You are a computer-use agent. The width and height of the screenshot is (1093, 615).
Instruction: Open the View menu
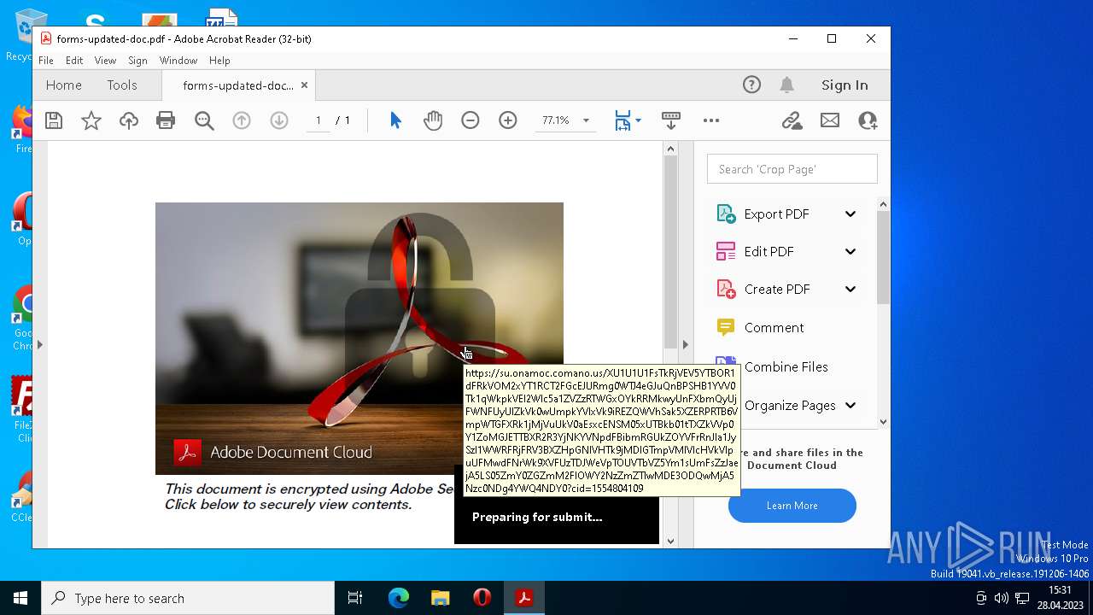pos(105,61)
